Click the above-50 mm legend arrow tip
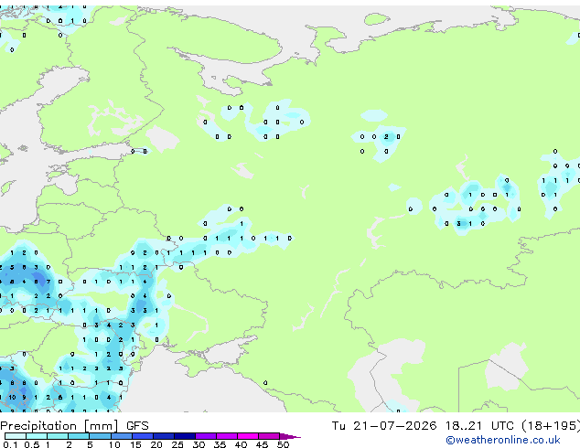 click(x=290, y=436)
